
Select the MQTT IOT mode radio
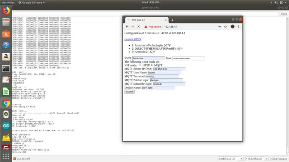pos(152,65)
